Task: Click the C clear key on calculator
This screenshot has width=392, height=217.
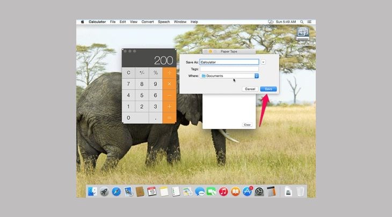Action: (128, 73)
